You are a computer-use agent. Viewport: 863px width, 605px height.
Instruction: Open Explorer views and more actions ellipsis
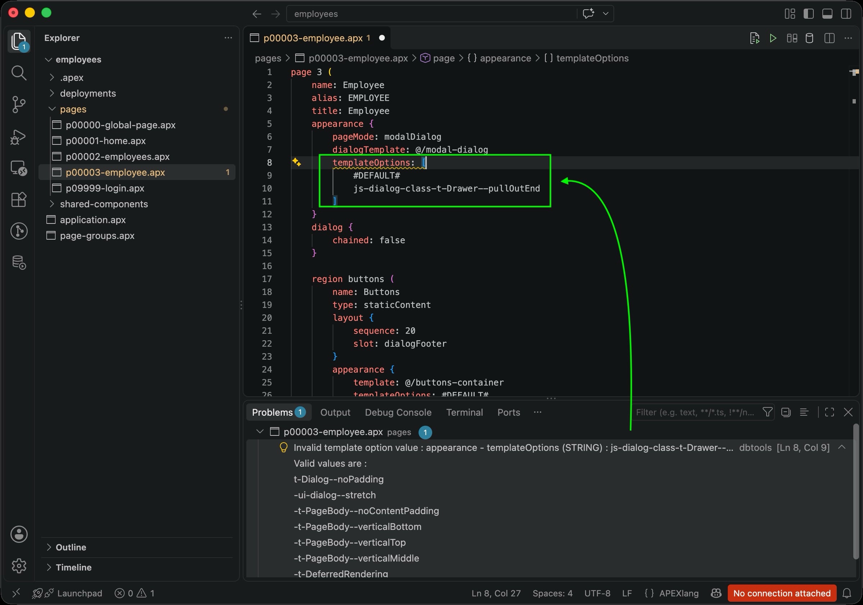pos(228,38)
